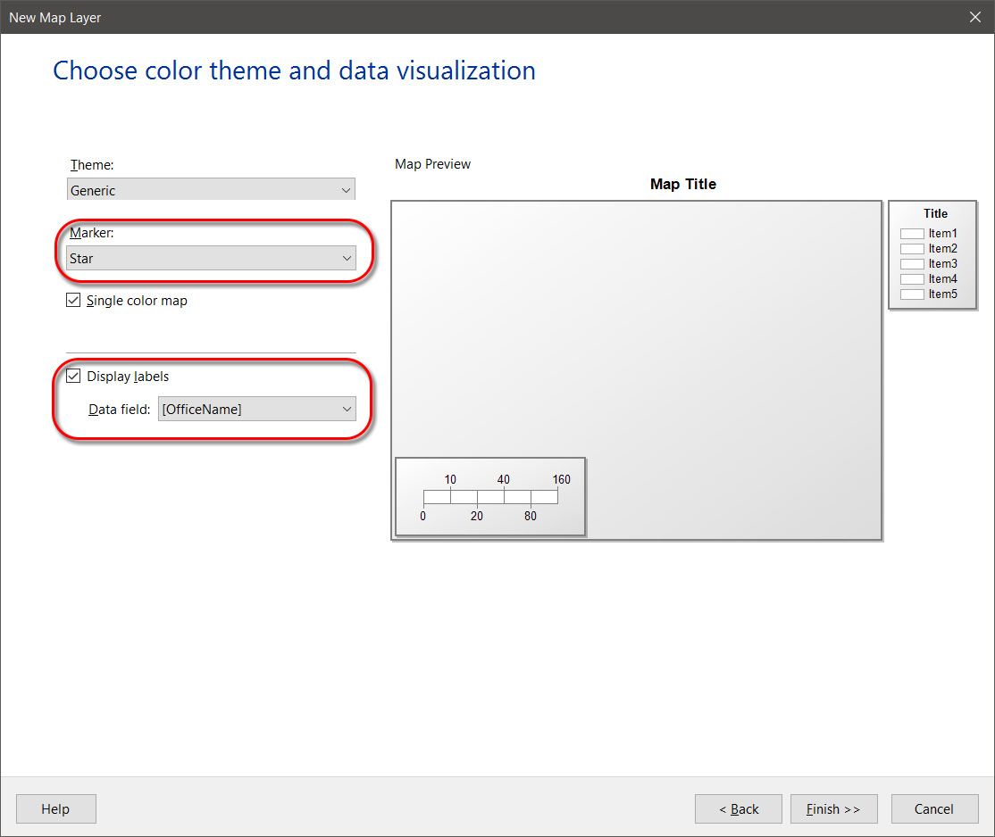
Task: Click the New Map Layer title bar
Action: [447, 17]
